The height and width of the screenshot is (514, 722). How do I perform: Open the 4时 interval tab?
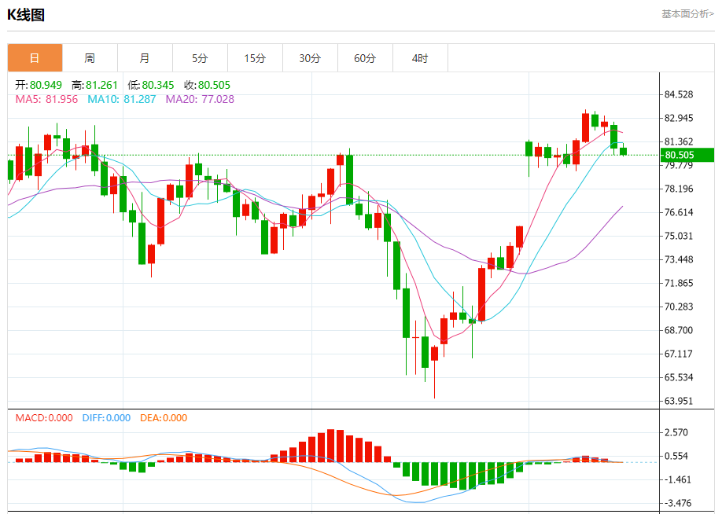420,58
